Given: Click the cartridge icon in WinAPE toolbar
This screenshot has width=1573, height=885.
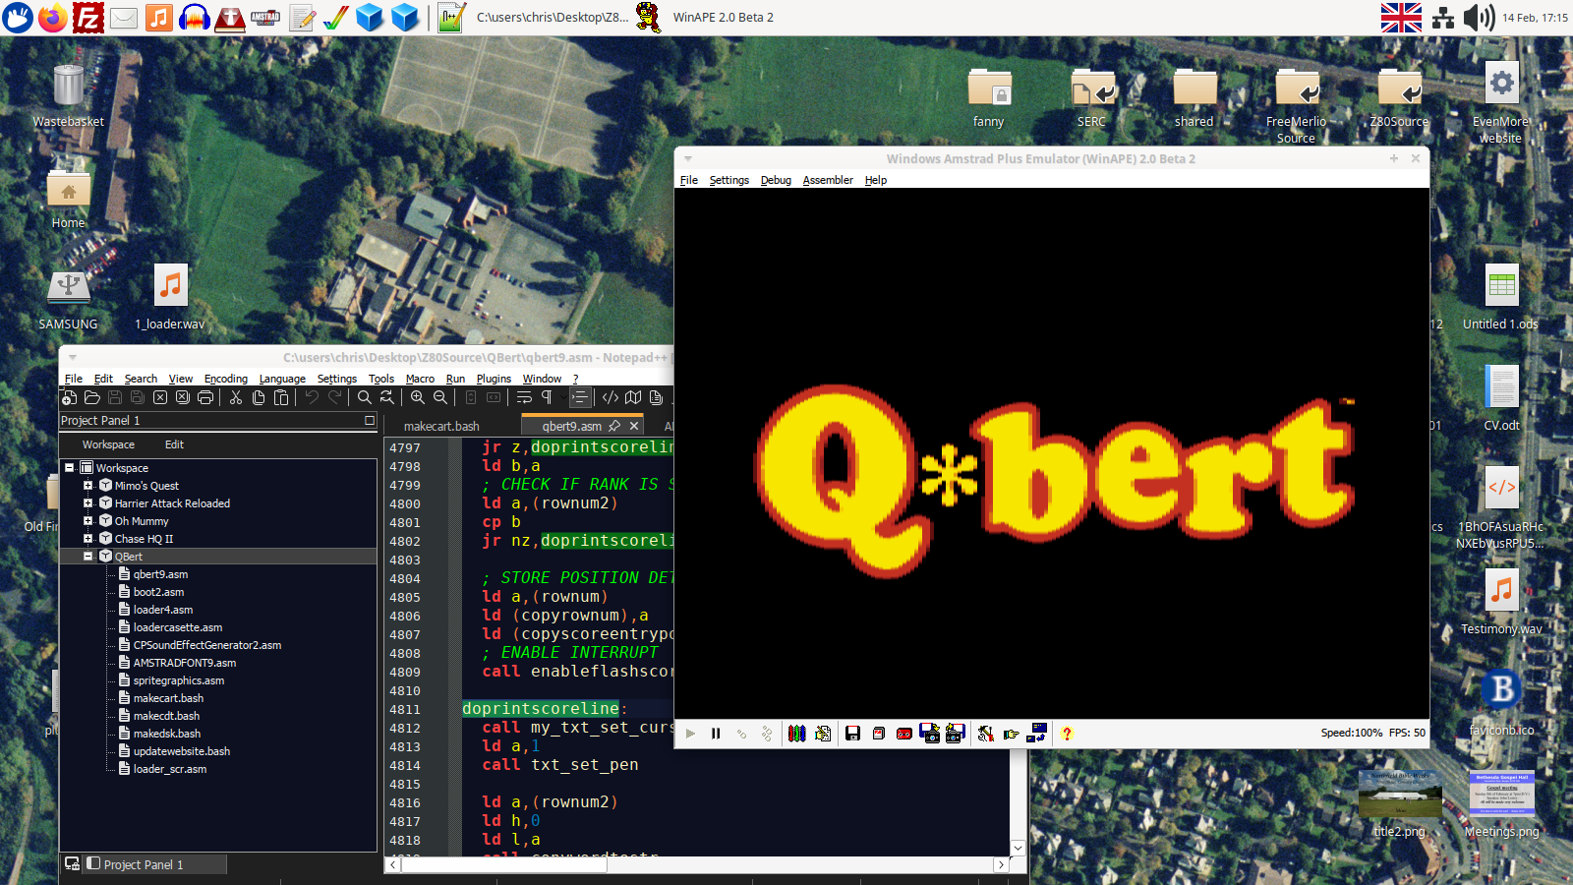Looking at the screenshot, I should pos(879,734).
